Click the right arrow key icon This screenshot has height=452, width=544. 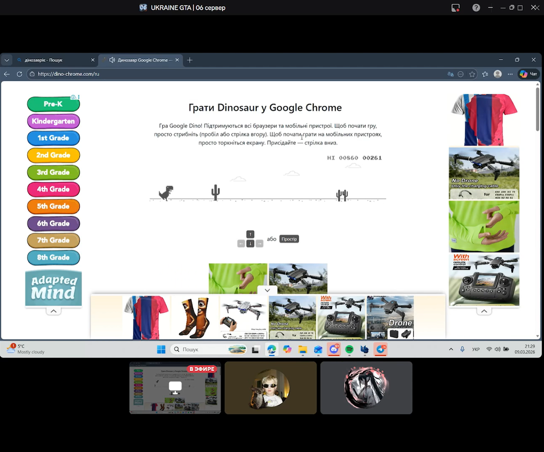260,243
